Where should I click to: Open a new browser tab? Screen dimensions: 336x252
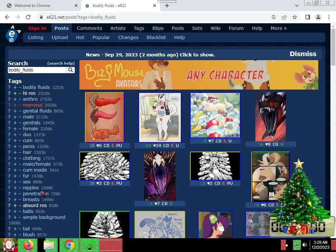(x=167, y=6)
